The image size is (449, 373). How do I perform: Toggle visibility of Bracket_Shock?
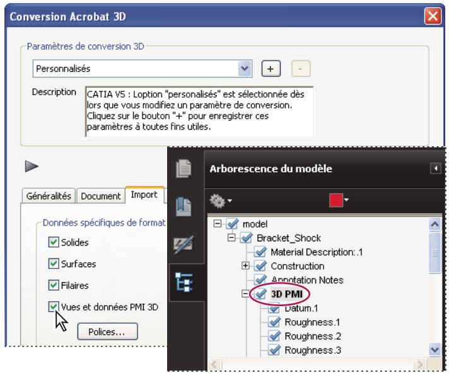point(247,238)
